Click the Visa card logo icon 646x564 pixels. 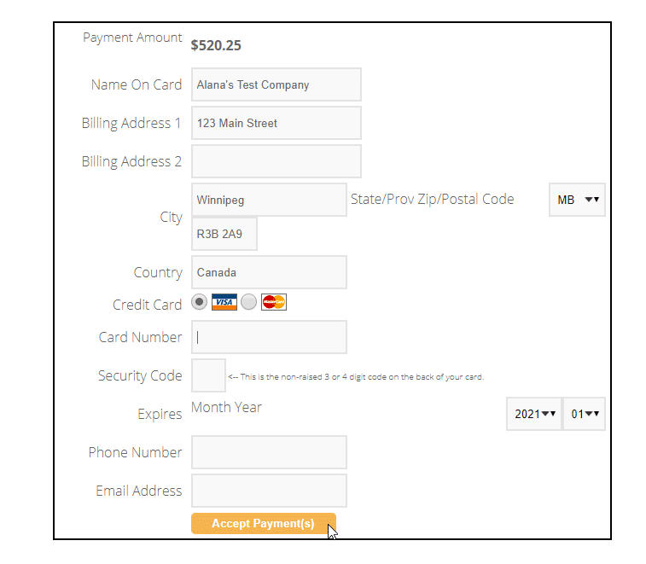(224, 302)
